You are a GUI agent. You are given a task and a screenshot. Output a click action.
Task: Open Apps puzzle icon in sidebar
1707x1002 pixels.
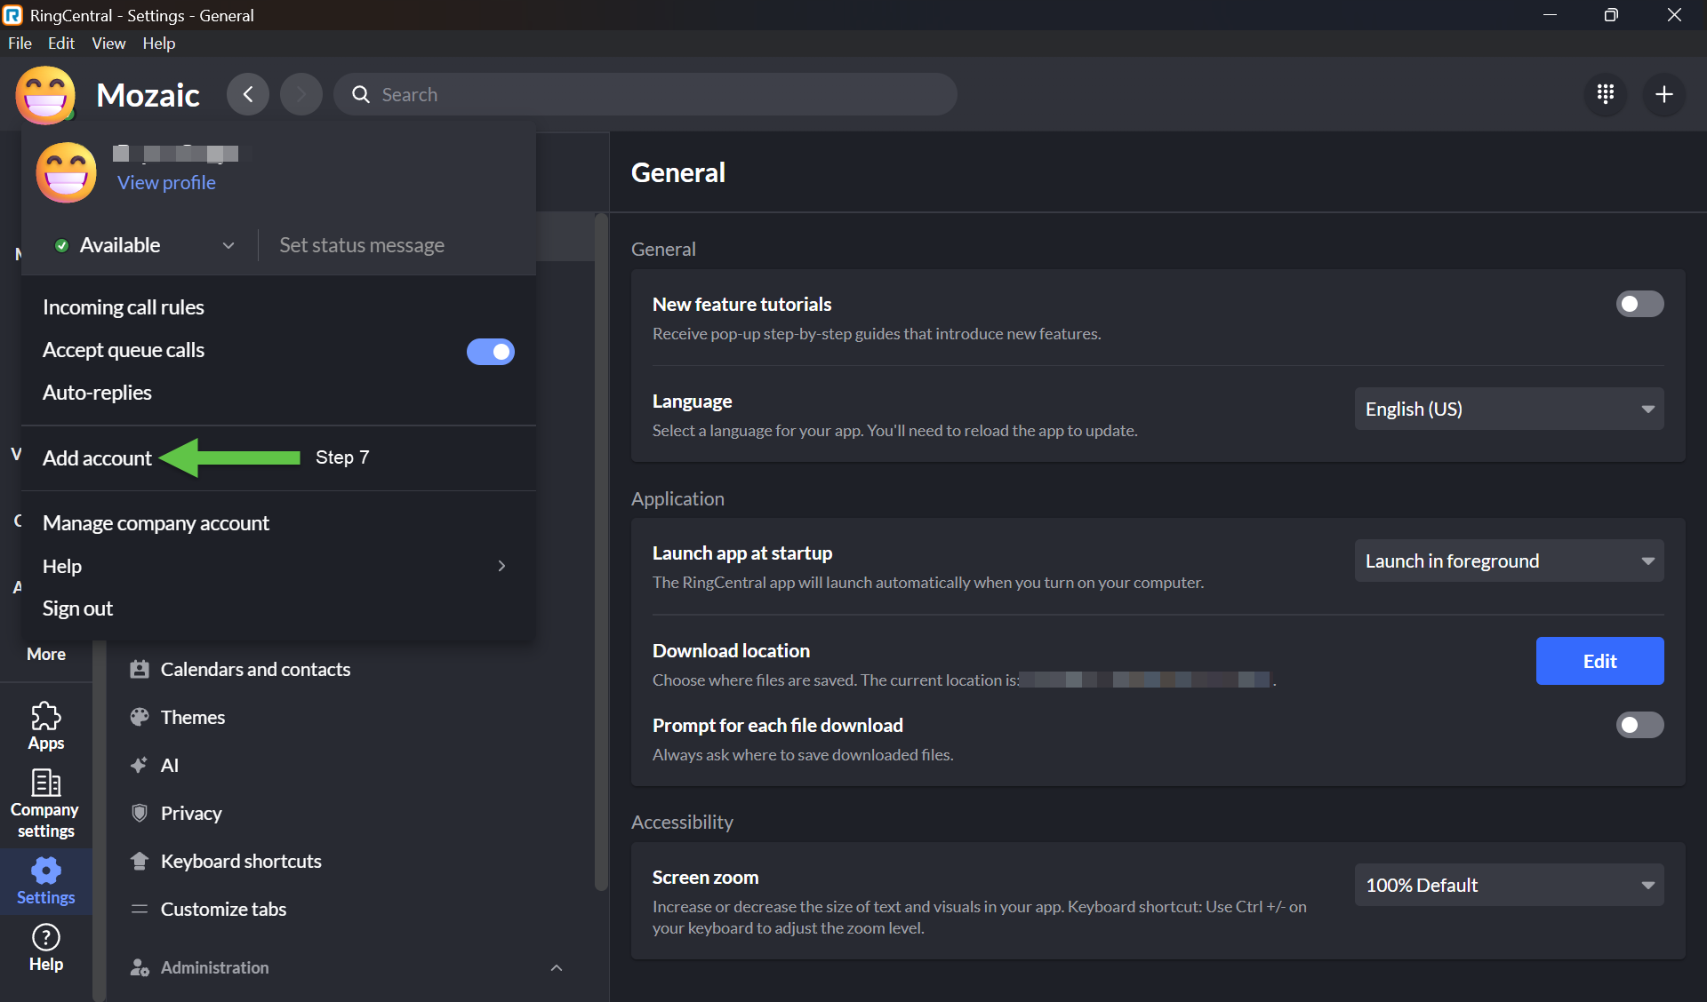[45, 726]
